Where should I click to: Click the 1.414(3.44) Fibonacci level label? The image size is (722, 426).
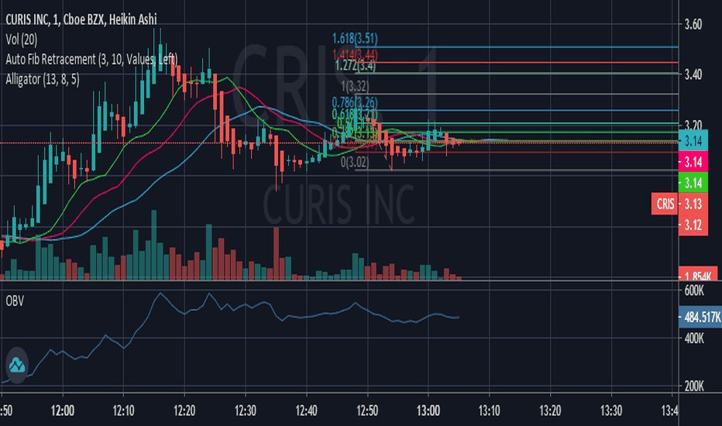[x=355, y=56]
